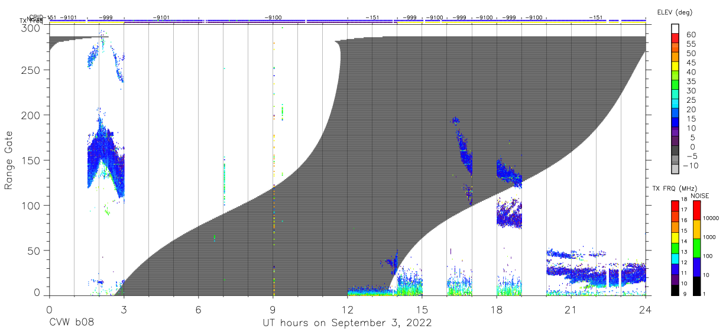The image size is (726, 335).
Task: Click the '24' hour tick on the UT axis
Action: [646, 310]
